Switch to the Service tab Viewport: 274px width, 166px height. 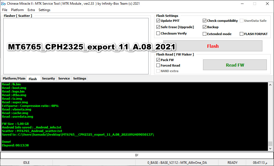64,78
